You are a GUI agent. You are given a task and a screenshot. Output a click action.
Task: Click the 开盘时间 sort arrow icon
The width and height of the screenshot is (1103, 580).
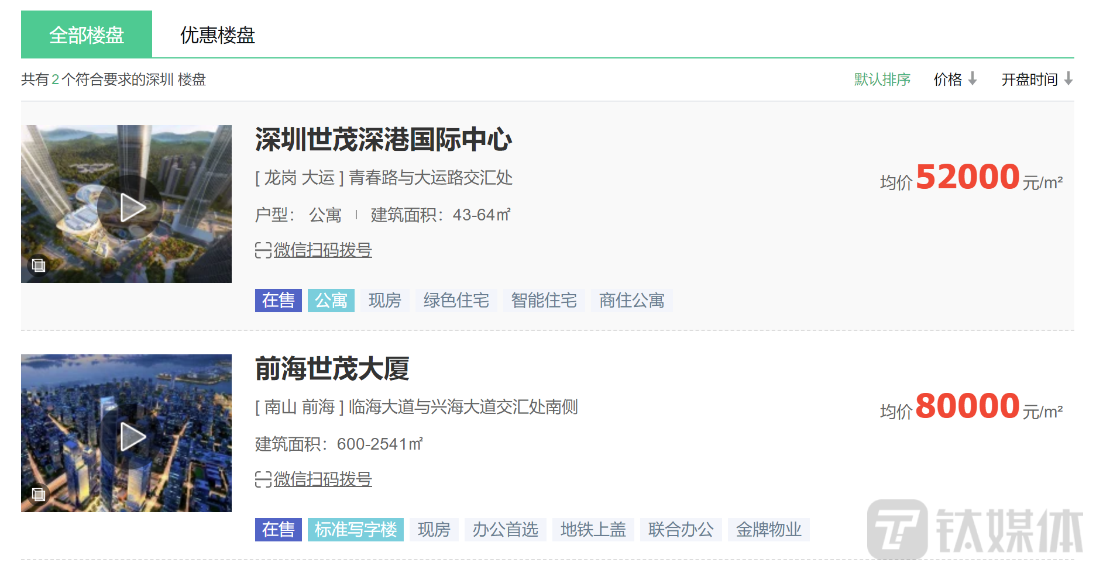[x=1068, y=78]
